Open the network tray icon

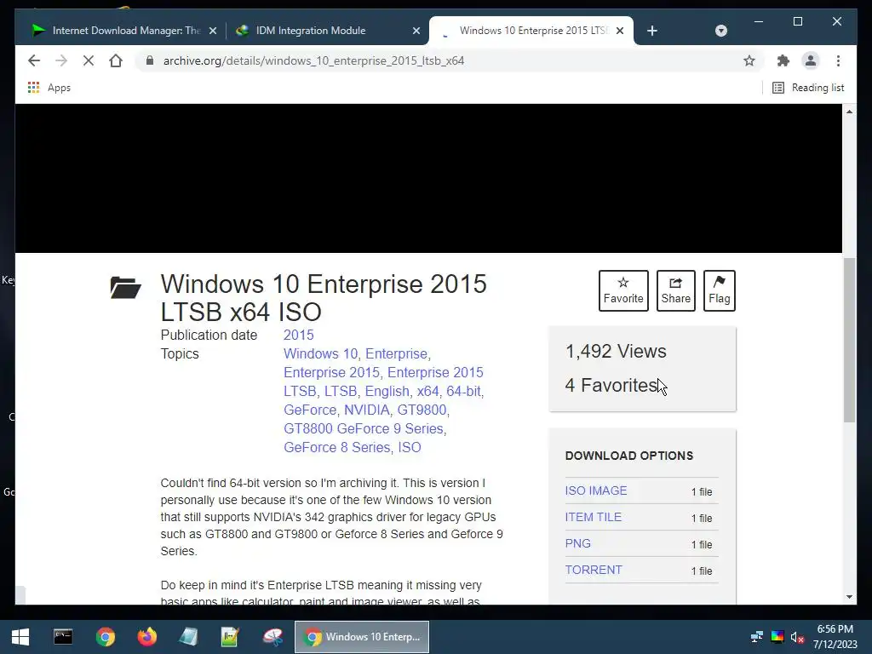point(756,637)
